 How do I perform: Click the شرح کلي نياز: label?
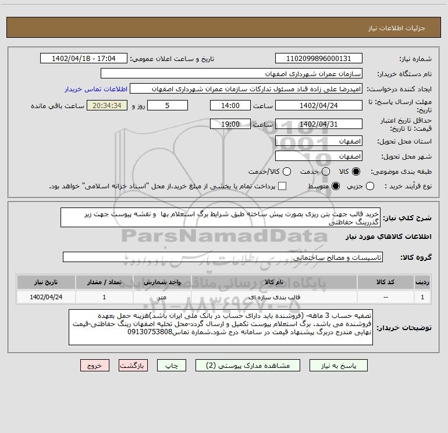(x=407, y=218)
